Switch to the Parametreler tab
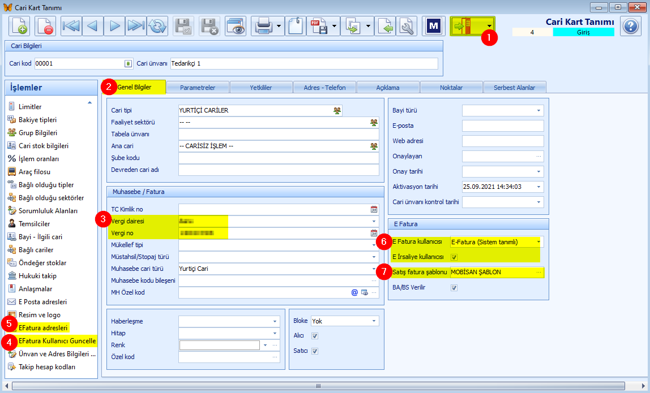The width and height of the screenshot is (650, 393). click(198, 88)
